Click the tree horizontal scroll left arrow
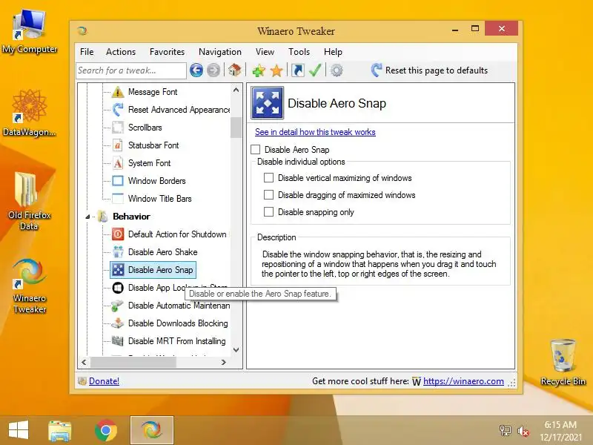The width and height of the screenshot is (593, 445). pos(84,362)
